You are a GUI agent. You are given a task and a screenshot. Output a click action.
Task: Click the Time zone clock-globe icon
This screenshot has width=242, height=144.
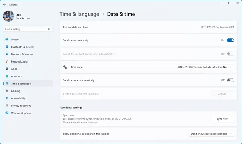[65, 67]
